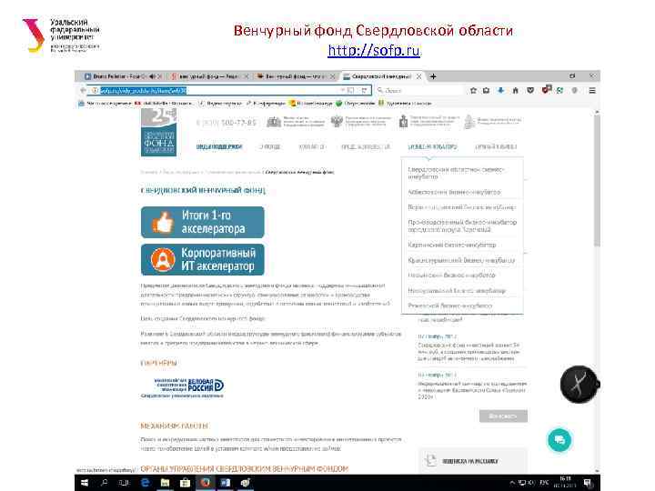
Task: Click the red extension icon with a badge
Action: point(547,89)
